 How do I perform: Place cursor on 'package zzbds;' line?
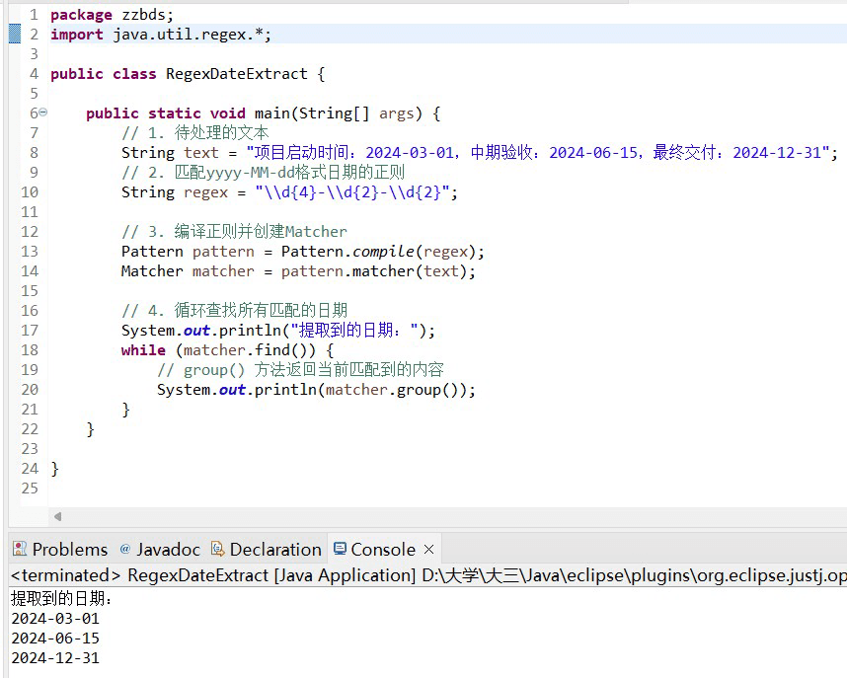pos(112,15)
